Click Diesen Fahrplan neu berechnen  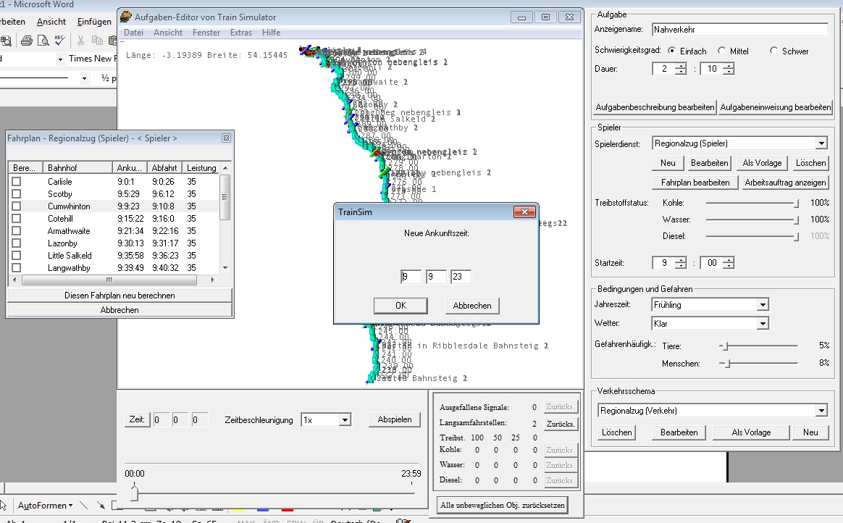119,296
